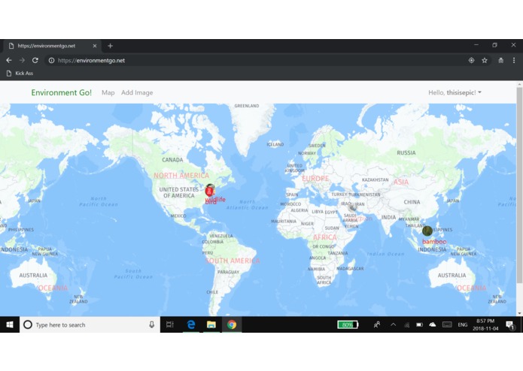Click the tray battery status icon
The height and width of the screenshot is (371, 523).
420,324
